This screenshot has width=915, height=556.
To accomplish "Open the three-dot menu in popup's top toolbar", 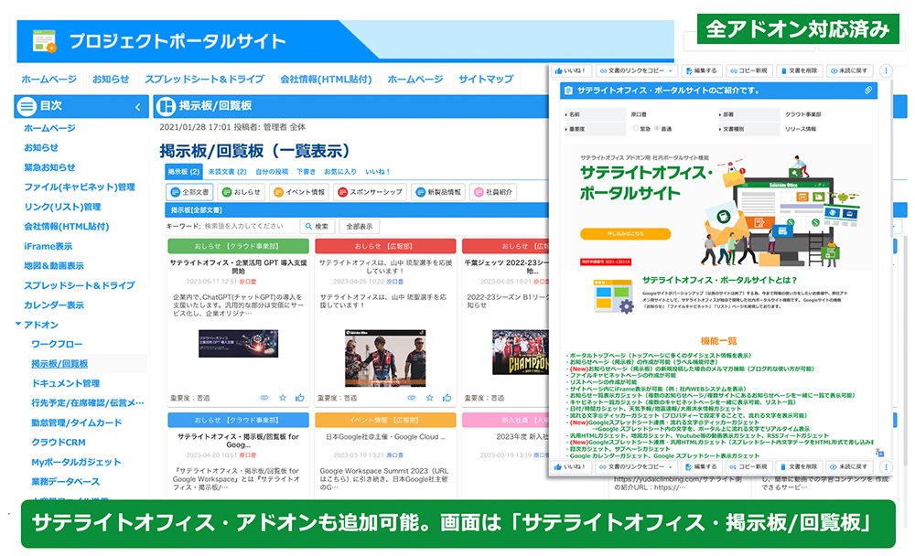I will [x=886, y=70].
